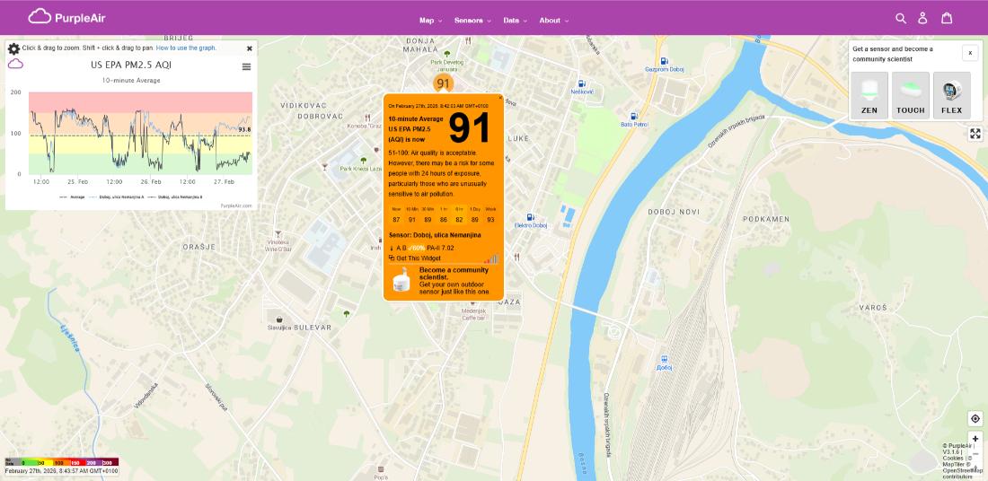The width and height of the screenshot is (988, 481).
Task: Click the PurpleAir.com graph credit
Action: pyautogui.click(x=235, y=206)
